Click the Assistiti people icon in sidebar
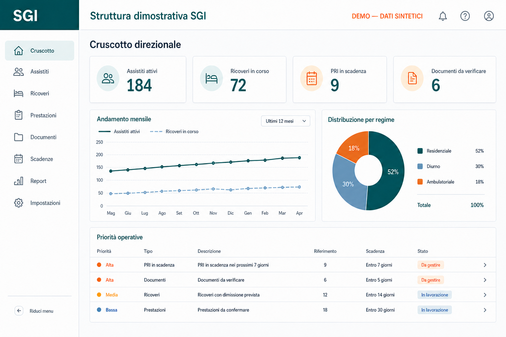Screen dimensions: 506x337 pyautogui.click(x=18, y=72)
